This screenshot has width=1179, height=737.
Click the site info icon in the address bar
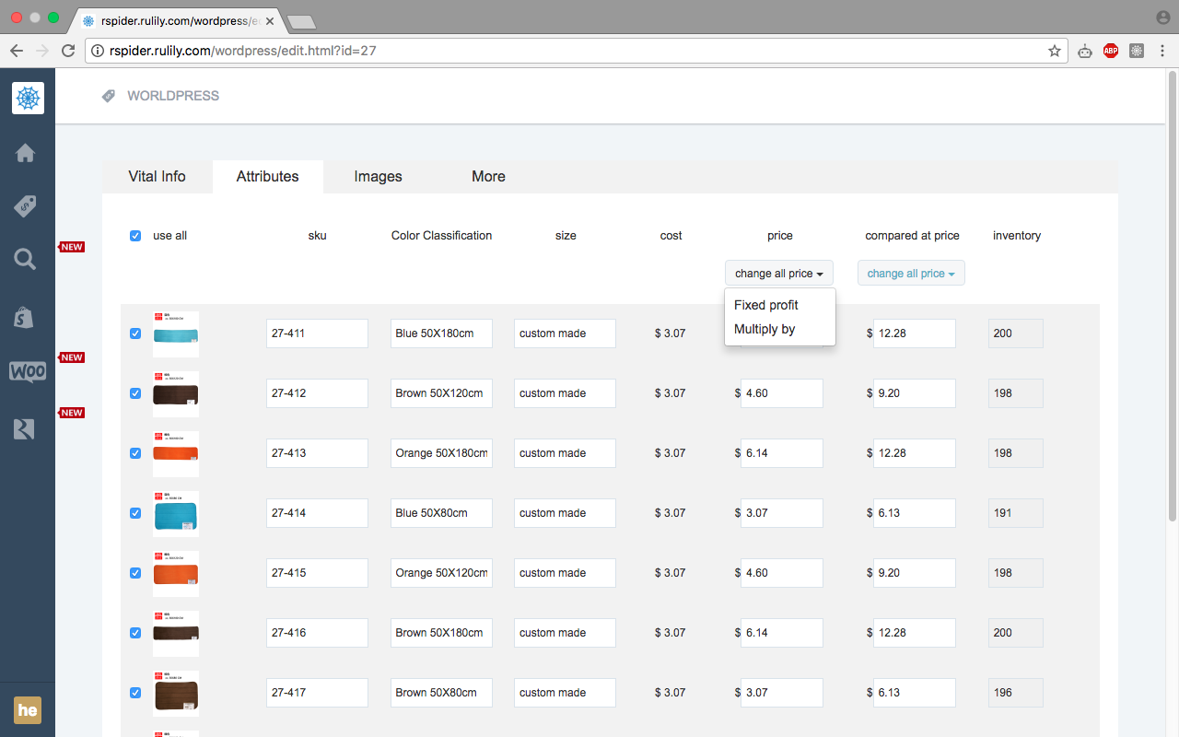98,51
